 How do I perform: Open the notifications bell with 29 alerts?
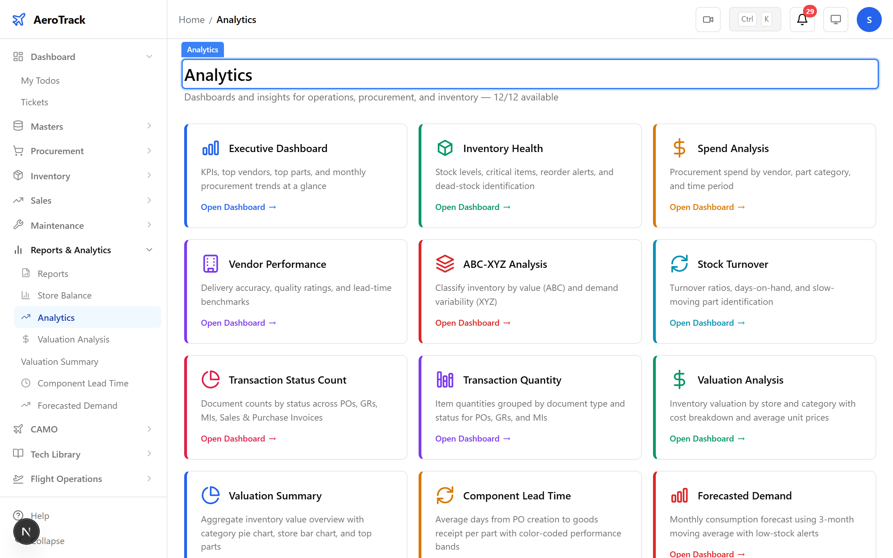click(802, 20)
